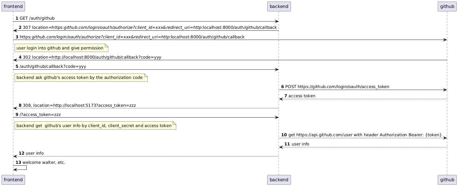Image resolution: width=458 pixels, height=186 pixels.
Task: Select message 5 '/auth/github/callback?code=yyy'
Action: coord(51,67)
